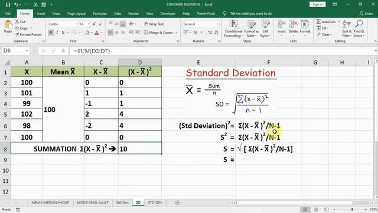Click the Format cells icon

pyautogui.click(x=305, y=24)
